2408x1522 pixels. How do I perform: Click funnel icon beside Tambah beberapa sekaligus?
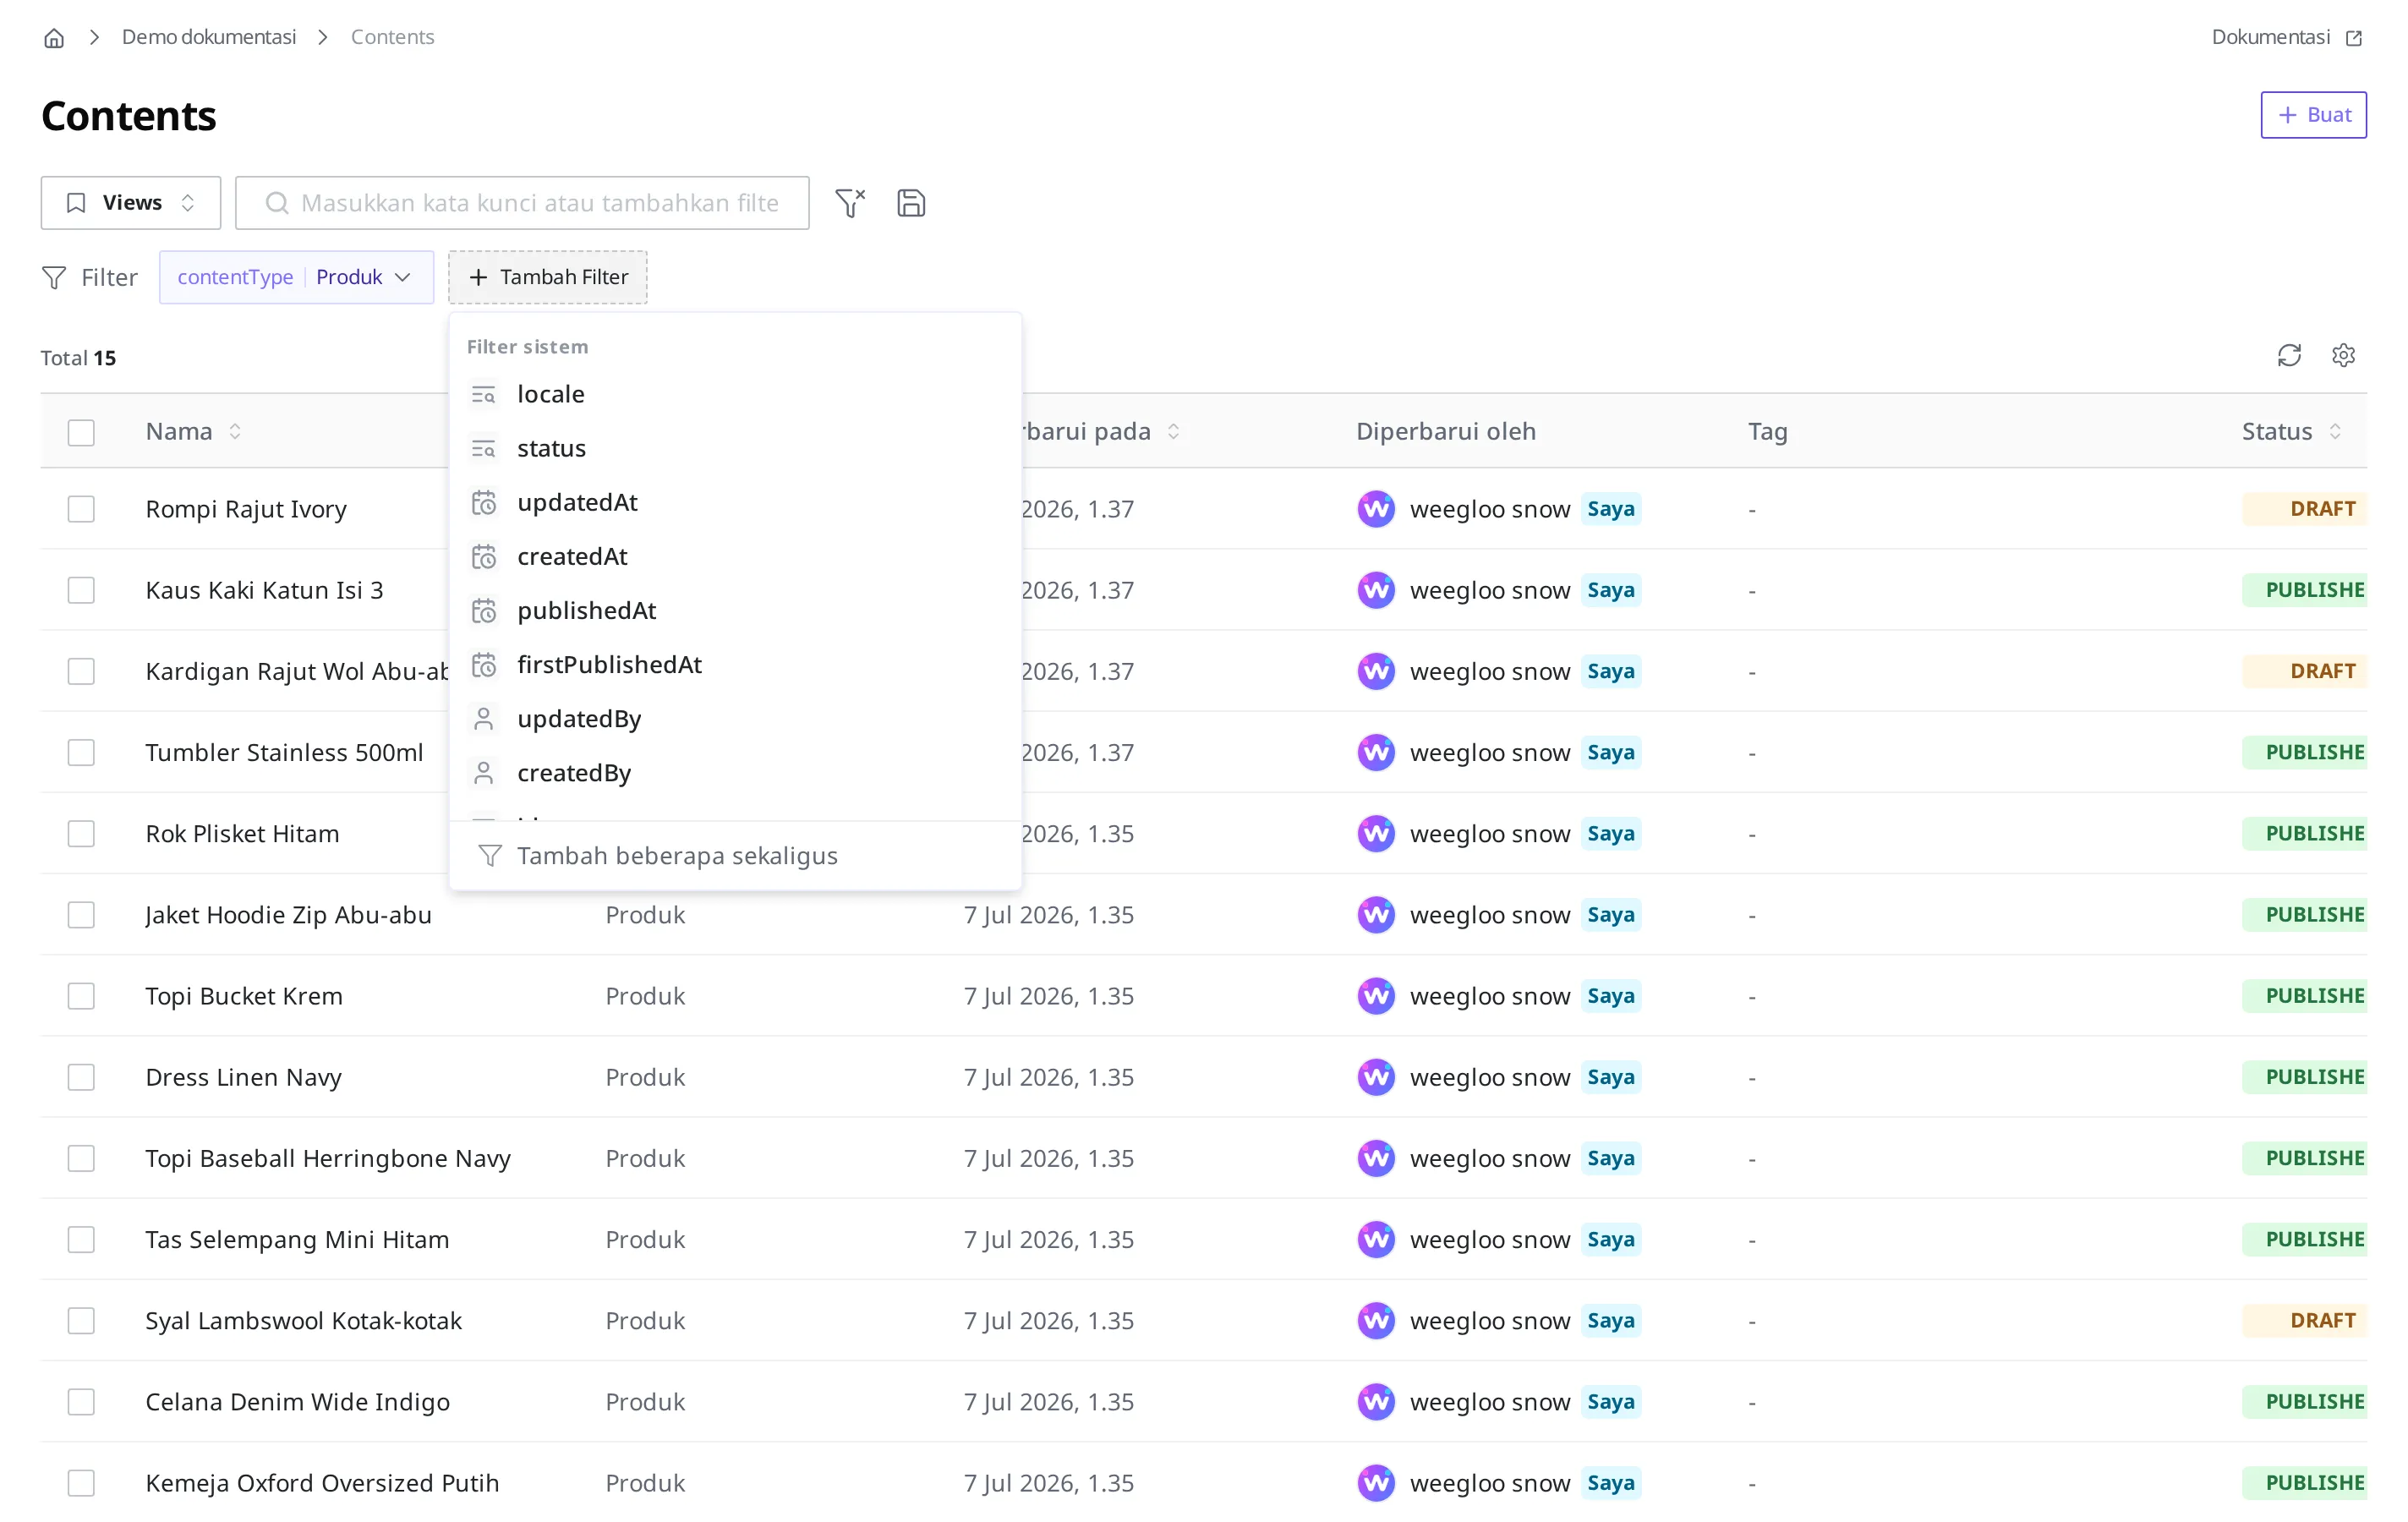click(x=490, y=856)
